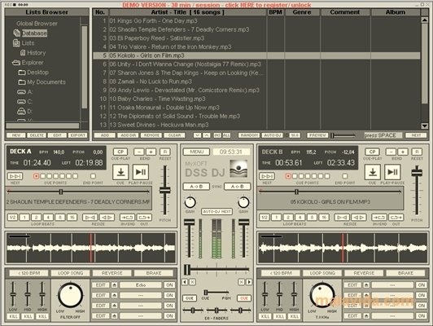Screen dimensions: 433x326
Task: Toggle mixer left CUE headphone button
Action: click(x=190, y=298)
